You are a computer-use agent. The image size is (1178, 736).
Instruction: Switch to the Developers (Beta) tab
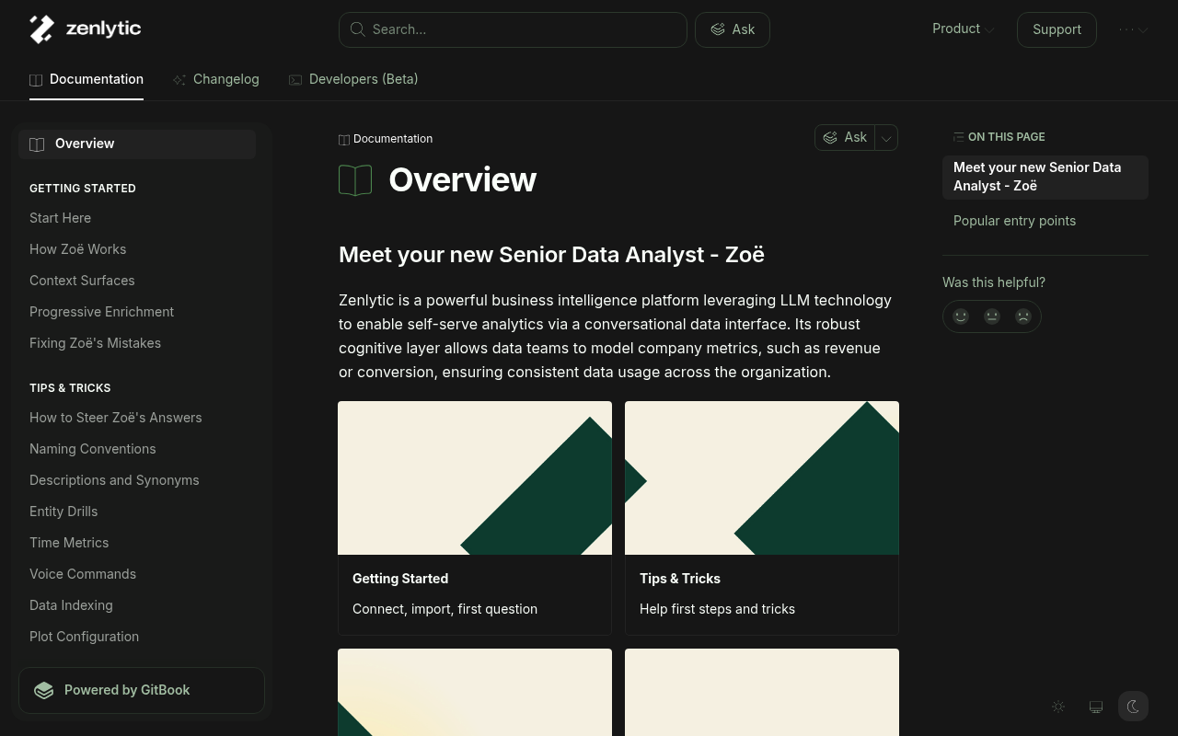[x=353, y=80]
